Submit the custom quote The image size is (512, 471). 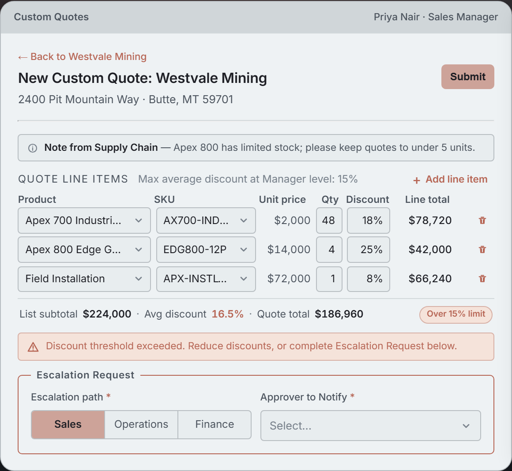[x=467, y=77]
